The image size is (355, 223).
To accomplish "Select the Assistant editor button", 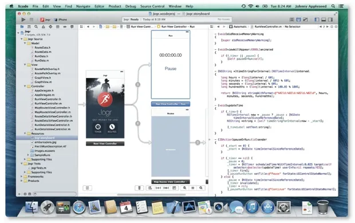I will pyautogui.click(x=299, y=19).
